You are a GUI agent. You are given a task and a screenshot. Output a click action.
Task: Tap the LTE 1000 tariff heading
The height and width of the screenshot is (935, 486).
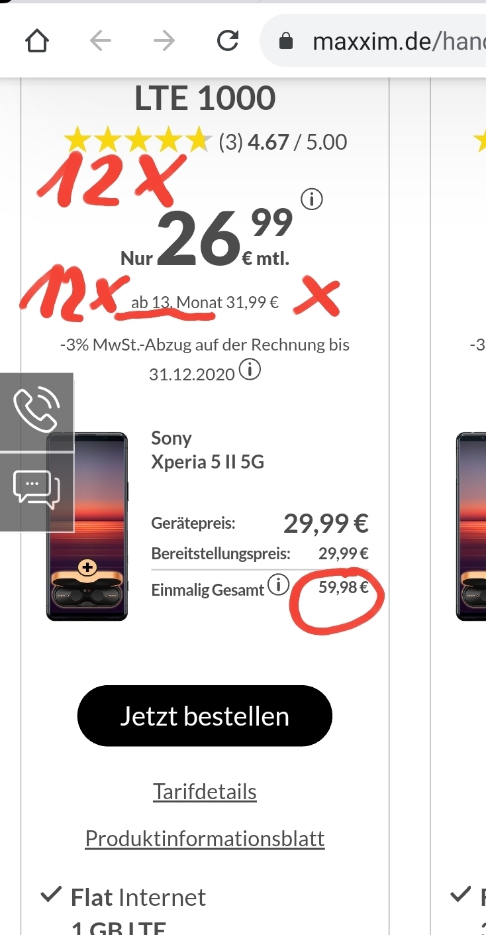(205, 99)
